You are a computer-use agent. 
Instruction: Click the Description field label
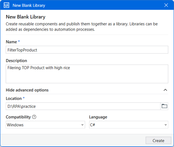(17, 61)
